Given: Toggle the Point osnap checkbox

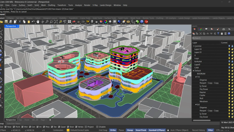Looking at the screenshot, I should (14, 127).
